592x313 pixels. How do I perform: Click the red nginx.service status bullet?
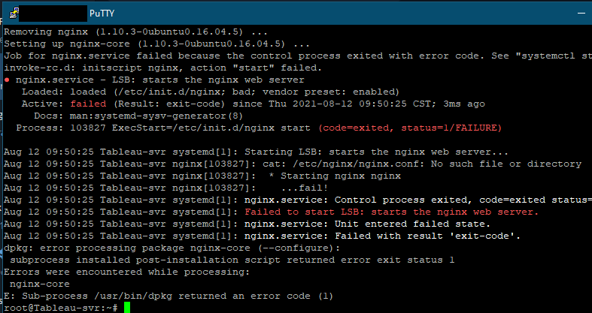[x=7, y=80]
